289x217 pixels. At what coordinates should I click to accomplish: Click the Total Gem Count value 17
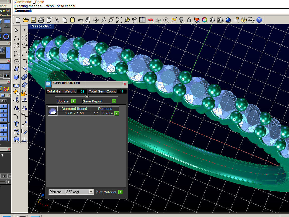point(122,91)
